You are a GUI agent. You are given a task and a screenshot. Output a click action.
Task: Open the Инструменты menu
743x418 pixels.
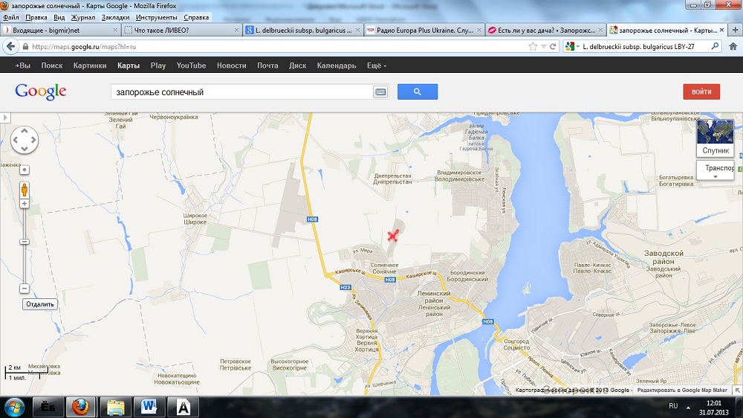tap(156, 17)
